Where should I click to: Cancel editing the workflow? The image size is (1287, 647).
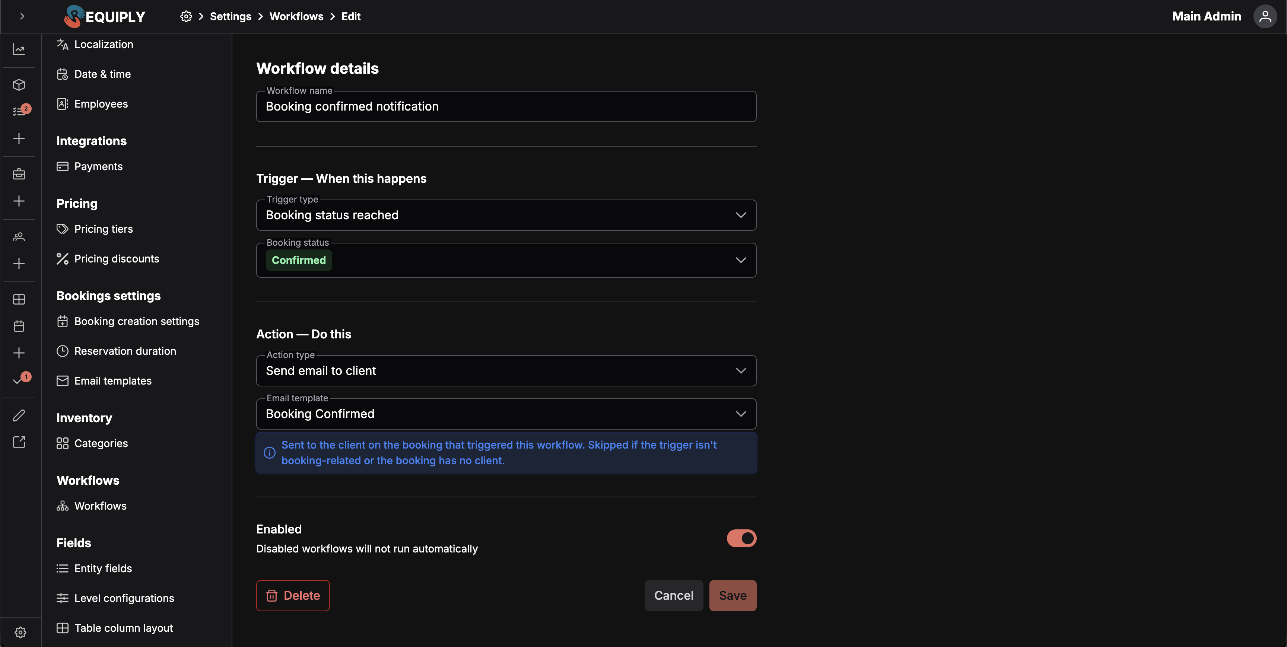point(673,596)
